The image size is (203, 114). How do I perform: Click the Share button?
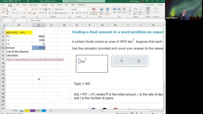(160, 5)
